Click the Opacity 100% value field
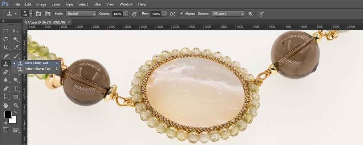 click(118, 14)
